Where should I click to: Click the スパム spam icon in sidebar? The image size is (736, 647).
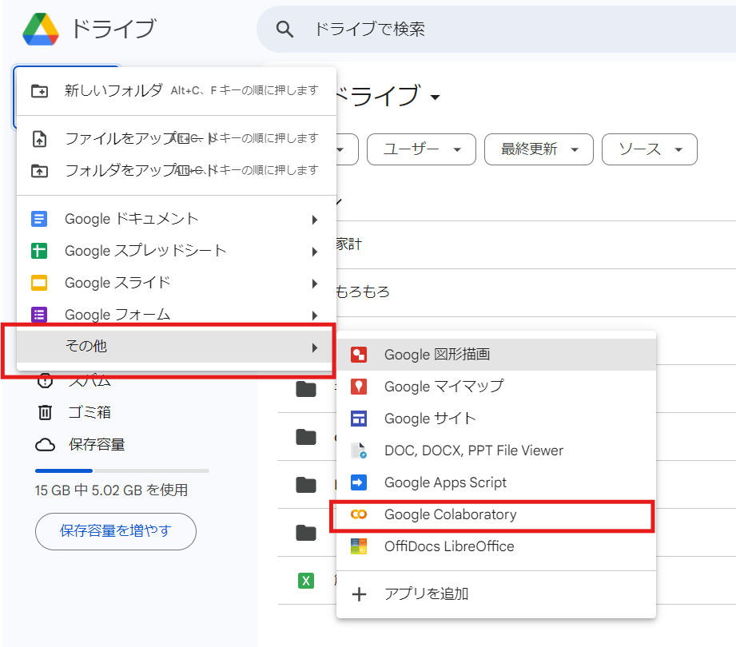coord(45,380)
